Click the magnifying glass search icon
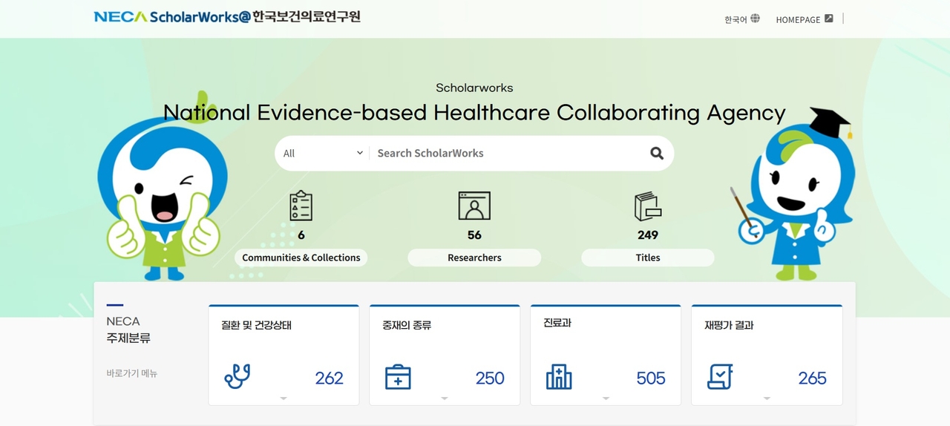The image size is (950, 426). coord(656,154)
